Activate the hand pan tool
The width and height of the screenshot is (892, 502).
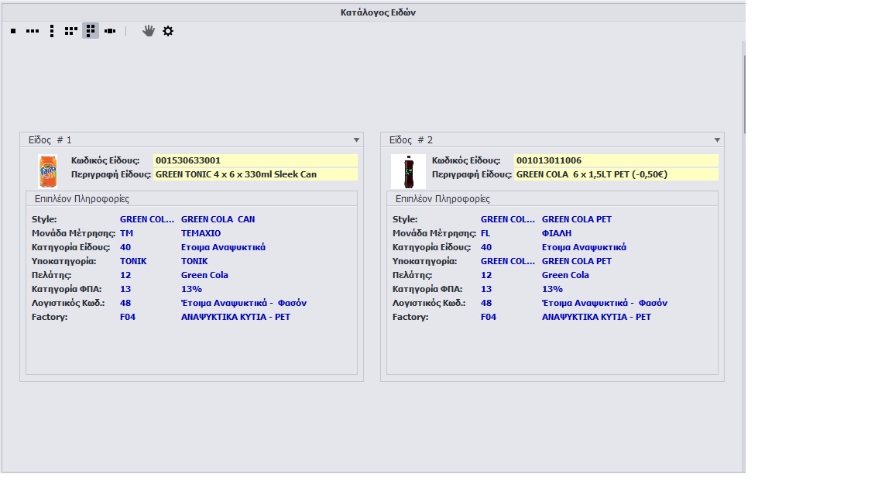[x=149, y=31]
